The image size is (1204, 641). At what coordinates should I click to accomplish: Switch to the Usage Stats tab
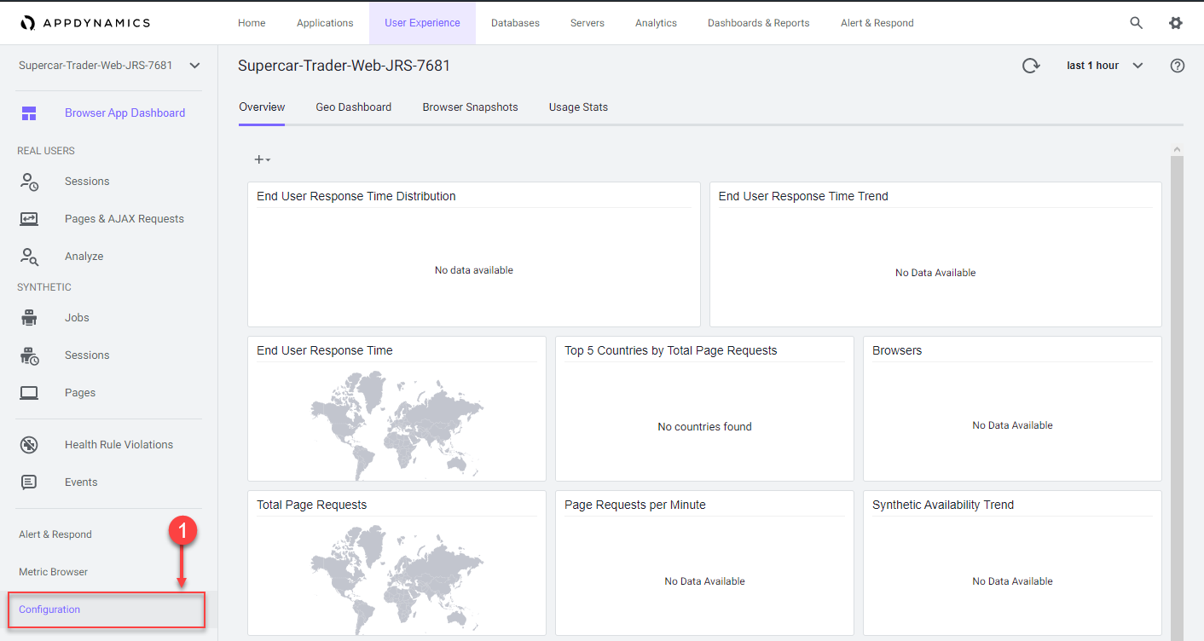click(x=578, y=107)
